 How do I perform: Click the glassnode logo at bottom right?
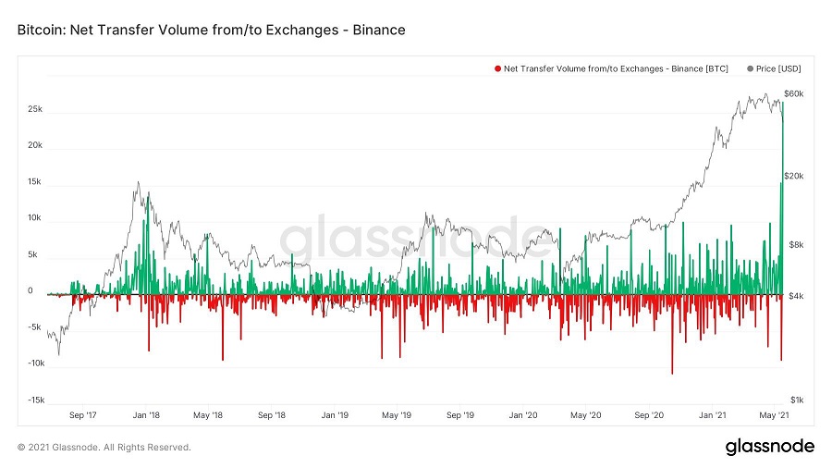click(x=768, y=447)
